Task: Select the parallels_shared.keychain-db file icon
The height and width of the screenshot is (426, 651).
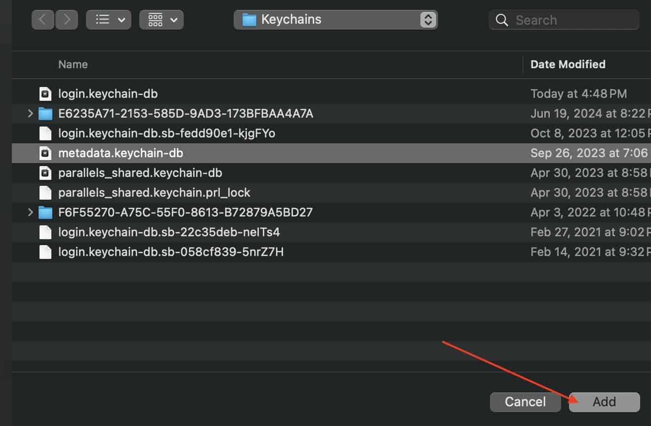Action: pos(45,173)
